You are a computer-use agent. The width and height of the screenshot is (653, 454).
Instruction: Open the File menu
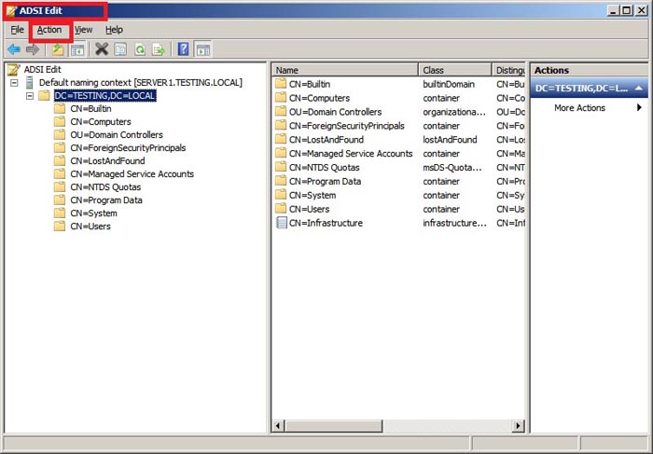tap(17, 30)
